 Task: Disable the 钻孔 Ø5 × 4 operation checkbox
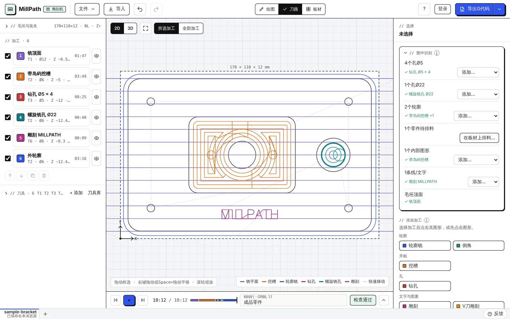coord(8,97)
